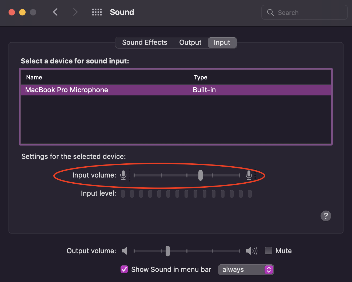Click the low input volume microphone icon
The image size is (352, 282).
pyautogui.click(x=123, y=175)
